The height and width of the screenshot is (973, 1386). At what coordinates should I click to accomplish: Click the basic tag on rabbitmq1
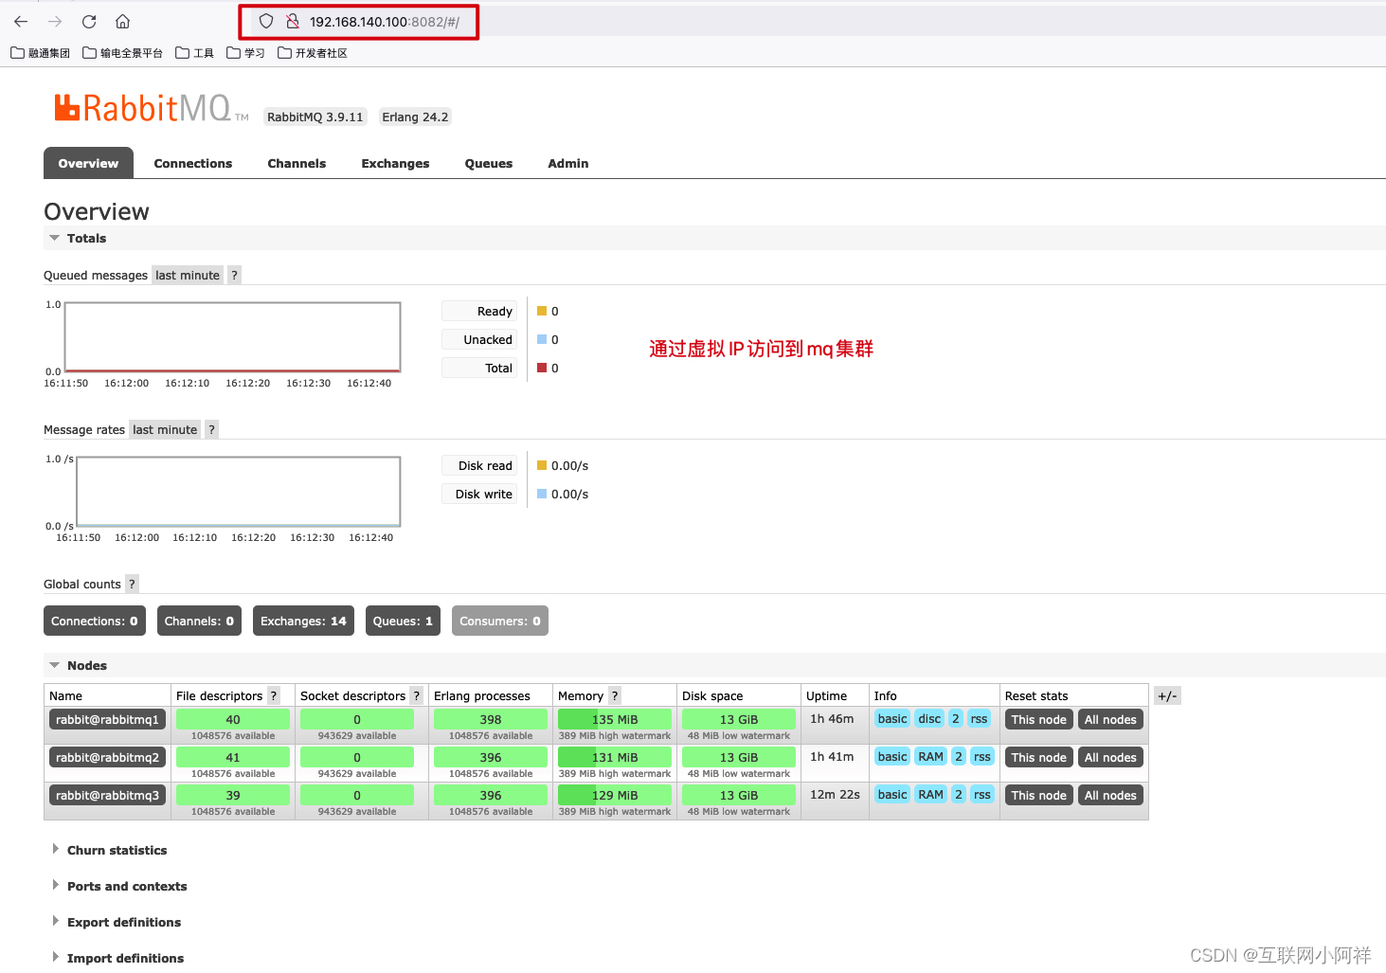(x=892, y=718)
